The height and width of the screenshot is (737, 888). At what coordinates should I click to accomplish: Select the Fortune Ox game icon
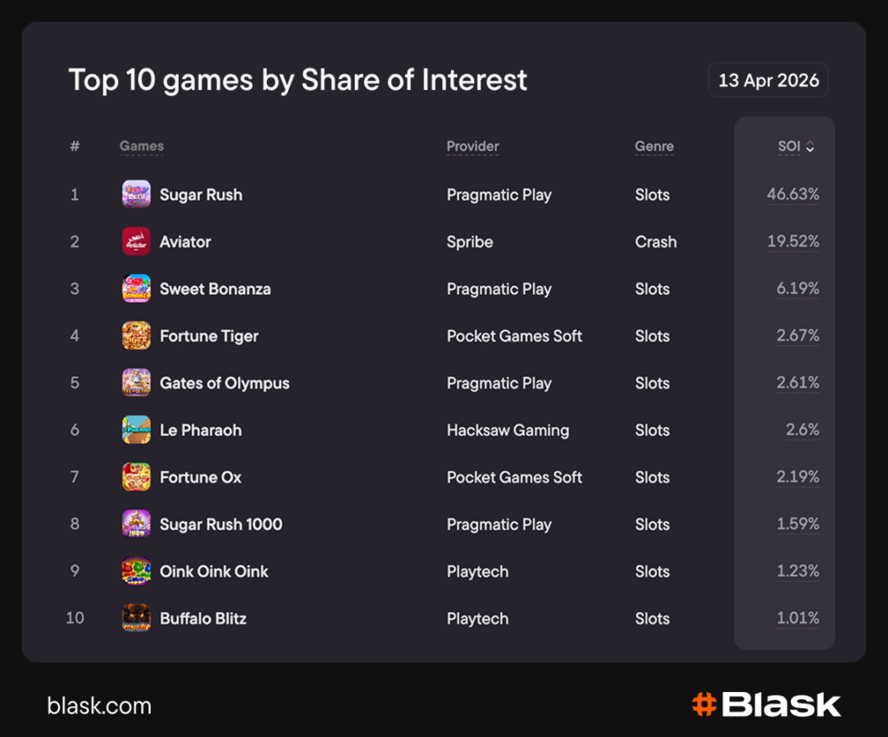(x=136, y=477)
